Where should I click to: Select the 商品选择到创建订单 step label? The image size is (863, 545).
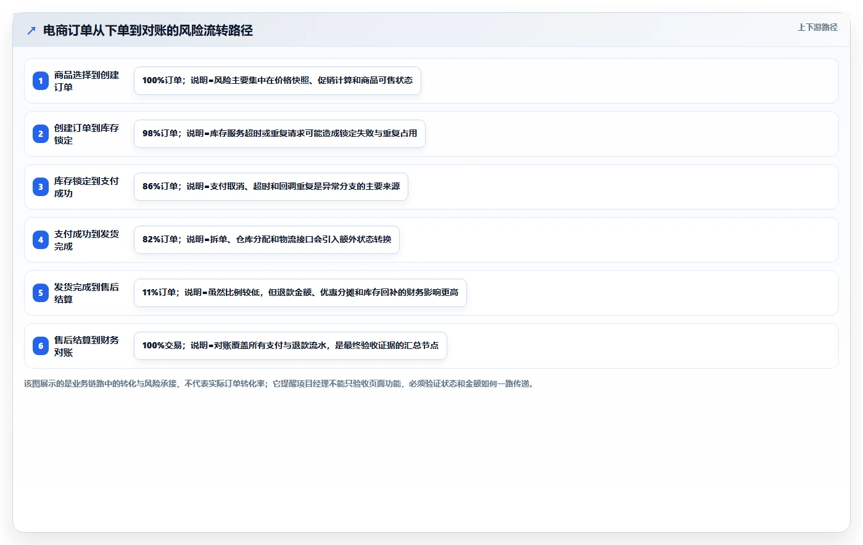tap(86, 81)
